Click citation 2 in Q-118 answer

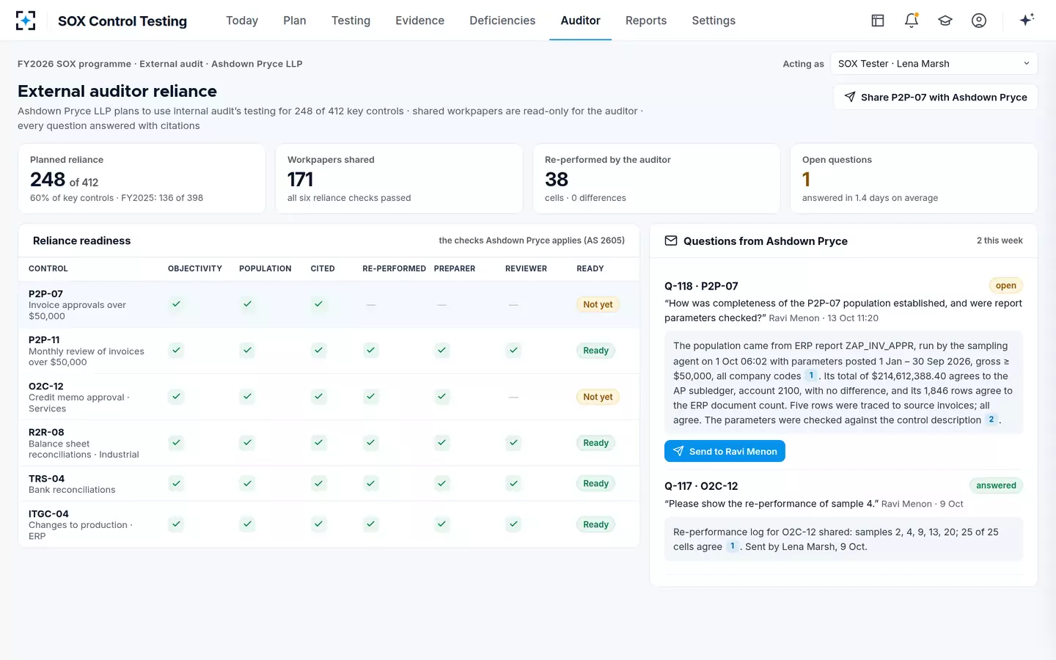tap(991, 419)
